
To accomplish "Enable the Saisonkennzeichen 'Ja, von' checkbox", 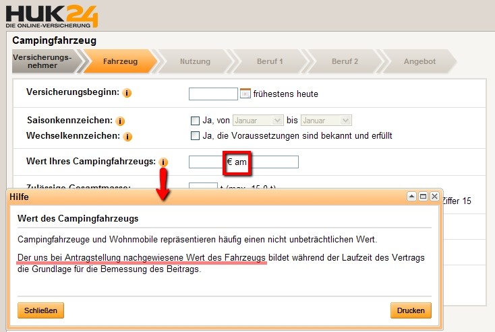I will [195, 121].
